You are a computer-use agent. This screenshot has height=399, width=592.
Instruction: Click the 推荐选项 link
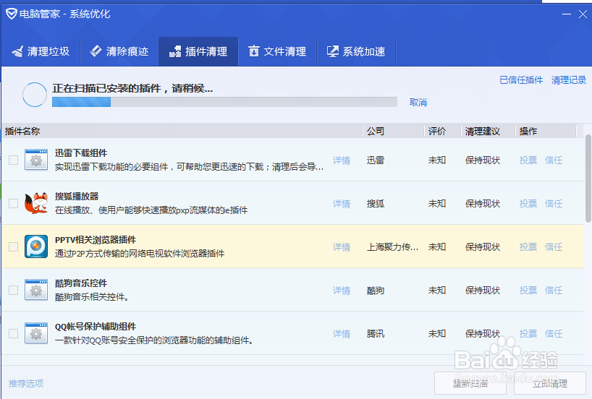(26, 384)
